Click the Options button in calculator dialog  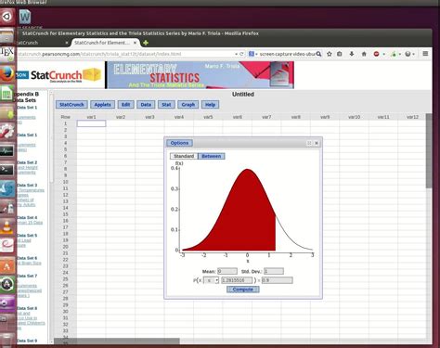tap(179, 143)
